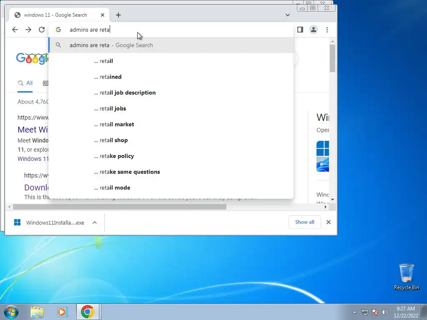
Task: Click the browser forward arrow
Action: (x=28, y=30)
